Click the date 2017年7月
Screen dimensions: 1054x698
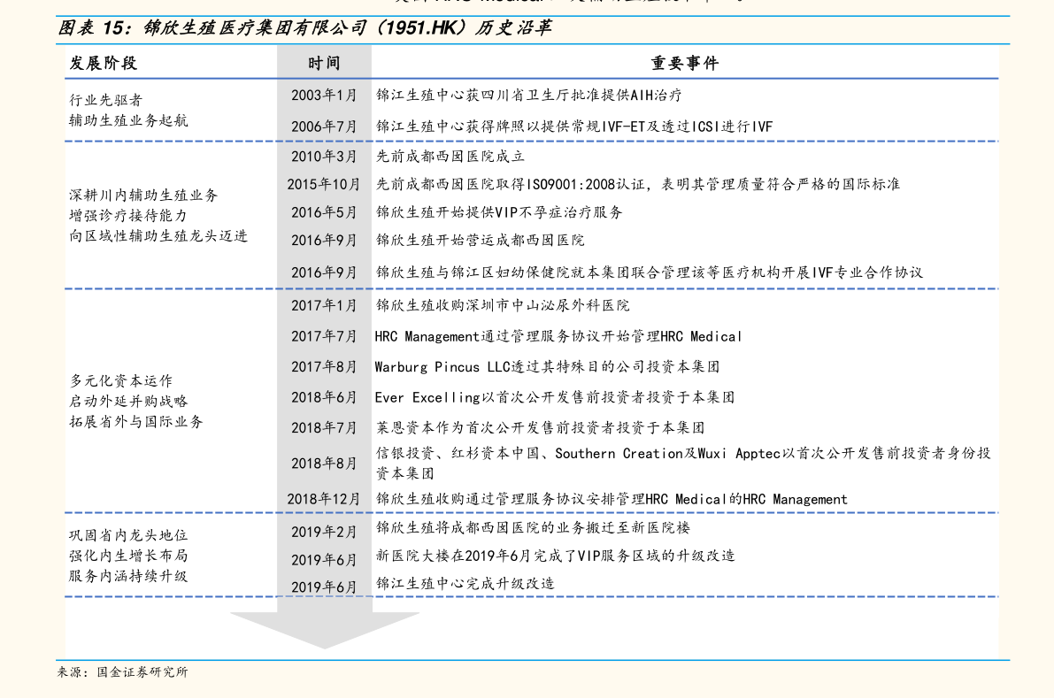(x=324, y=336)
